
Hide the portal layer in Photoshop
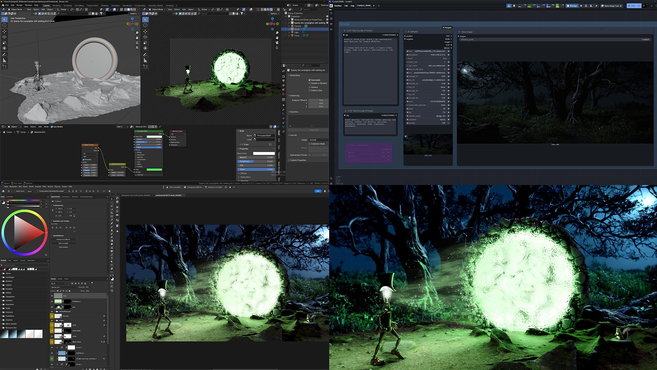pos(52,325)
